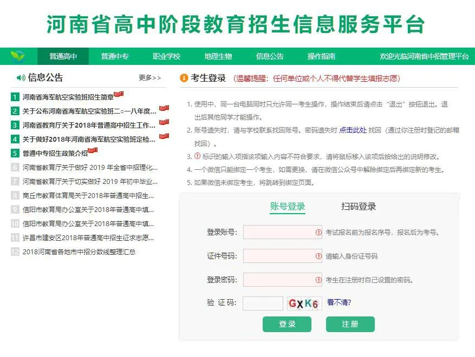The image size is (475, 357).
Task: Click the 注册 button
Action: (350, 325)
